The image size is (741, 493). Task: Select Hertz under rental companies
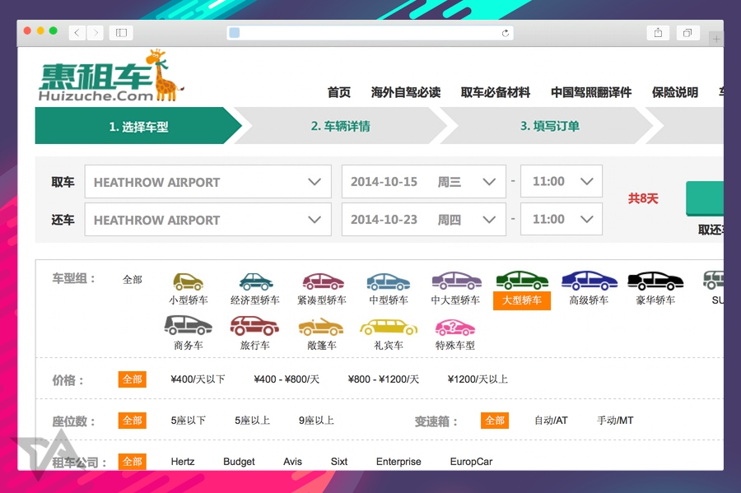pyautogui.click(x=182, y=462)
